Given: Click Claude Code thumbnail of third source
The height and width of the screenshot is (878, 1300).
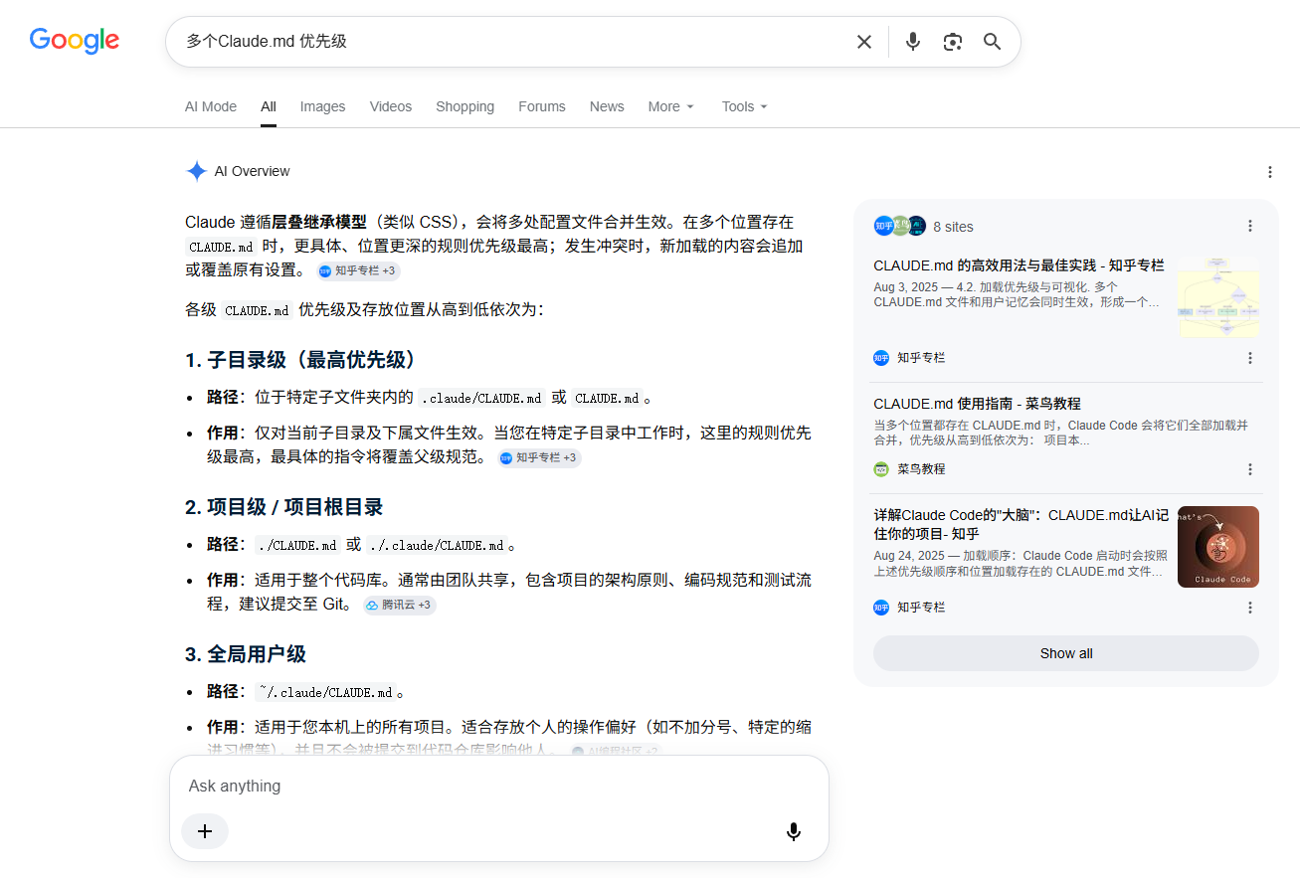Looking at the screenshot, I should point(1218,547).
